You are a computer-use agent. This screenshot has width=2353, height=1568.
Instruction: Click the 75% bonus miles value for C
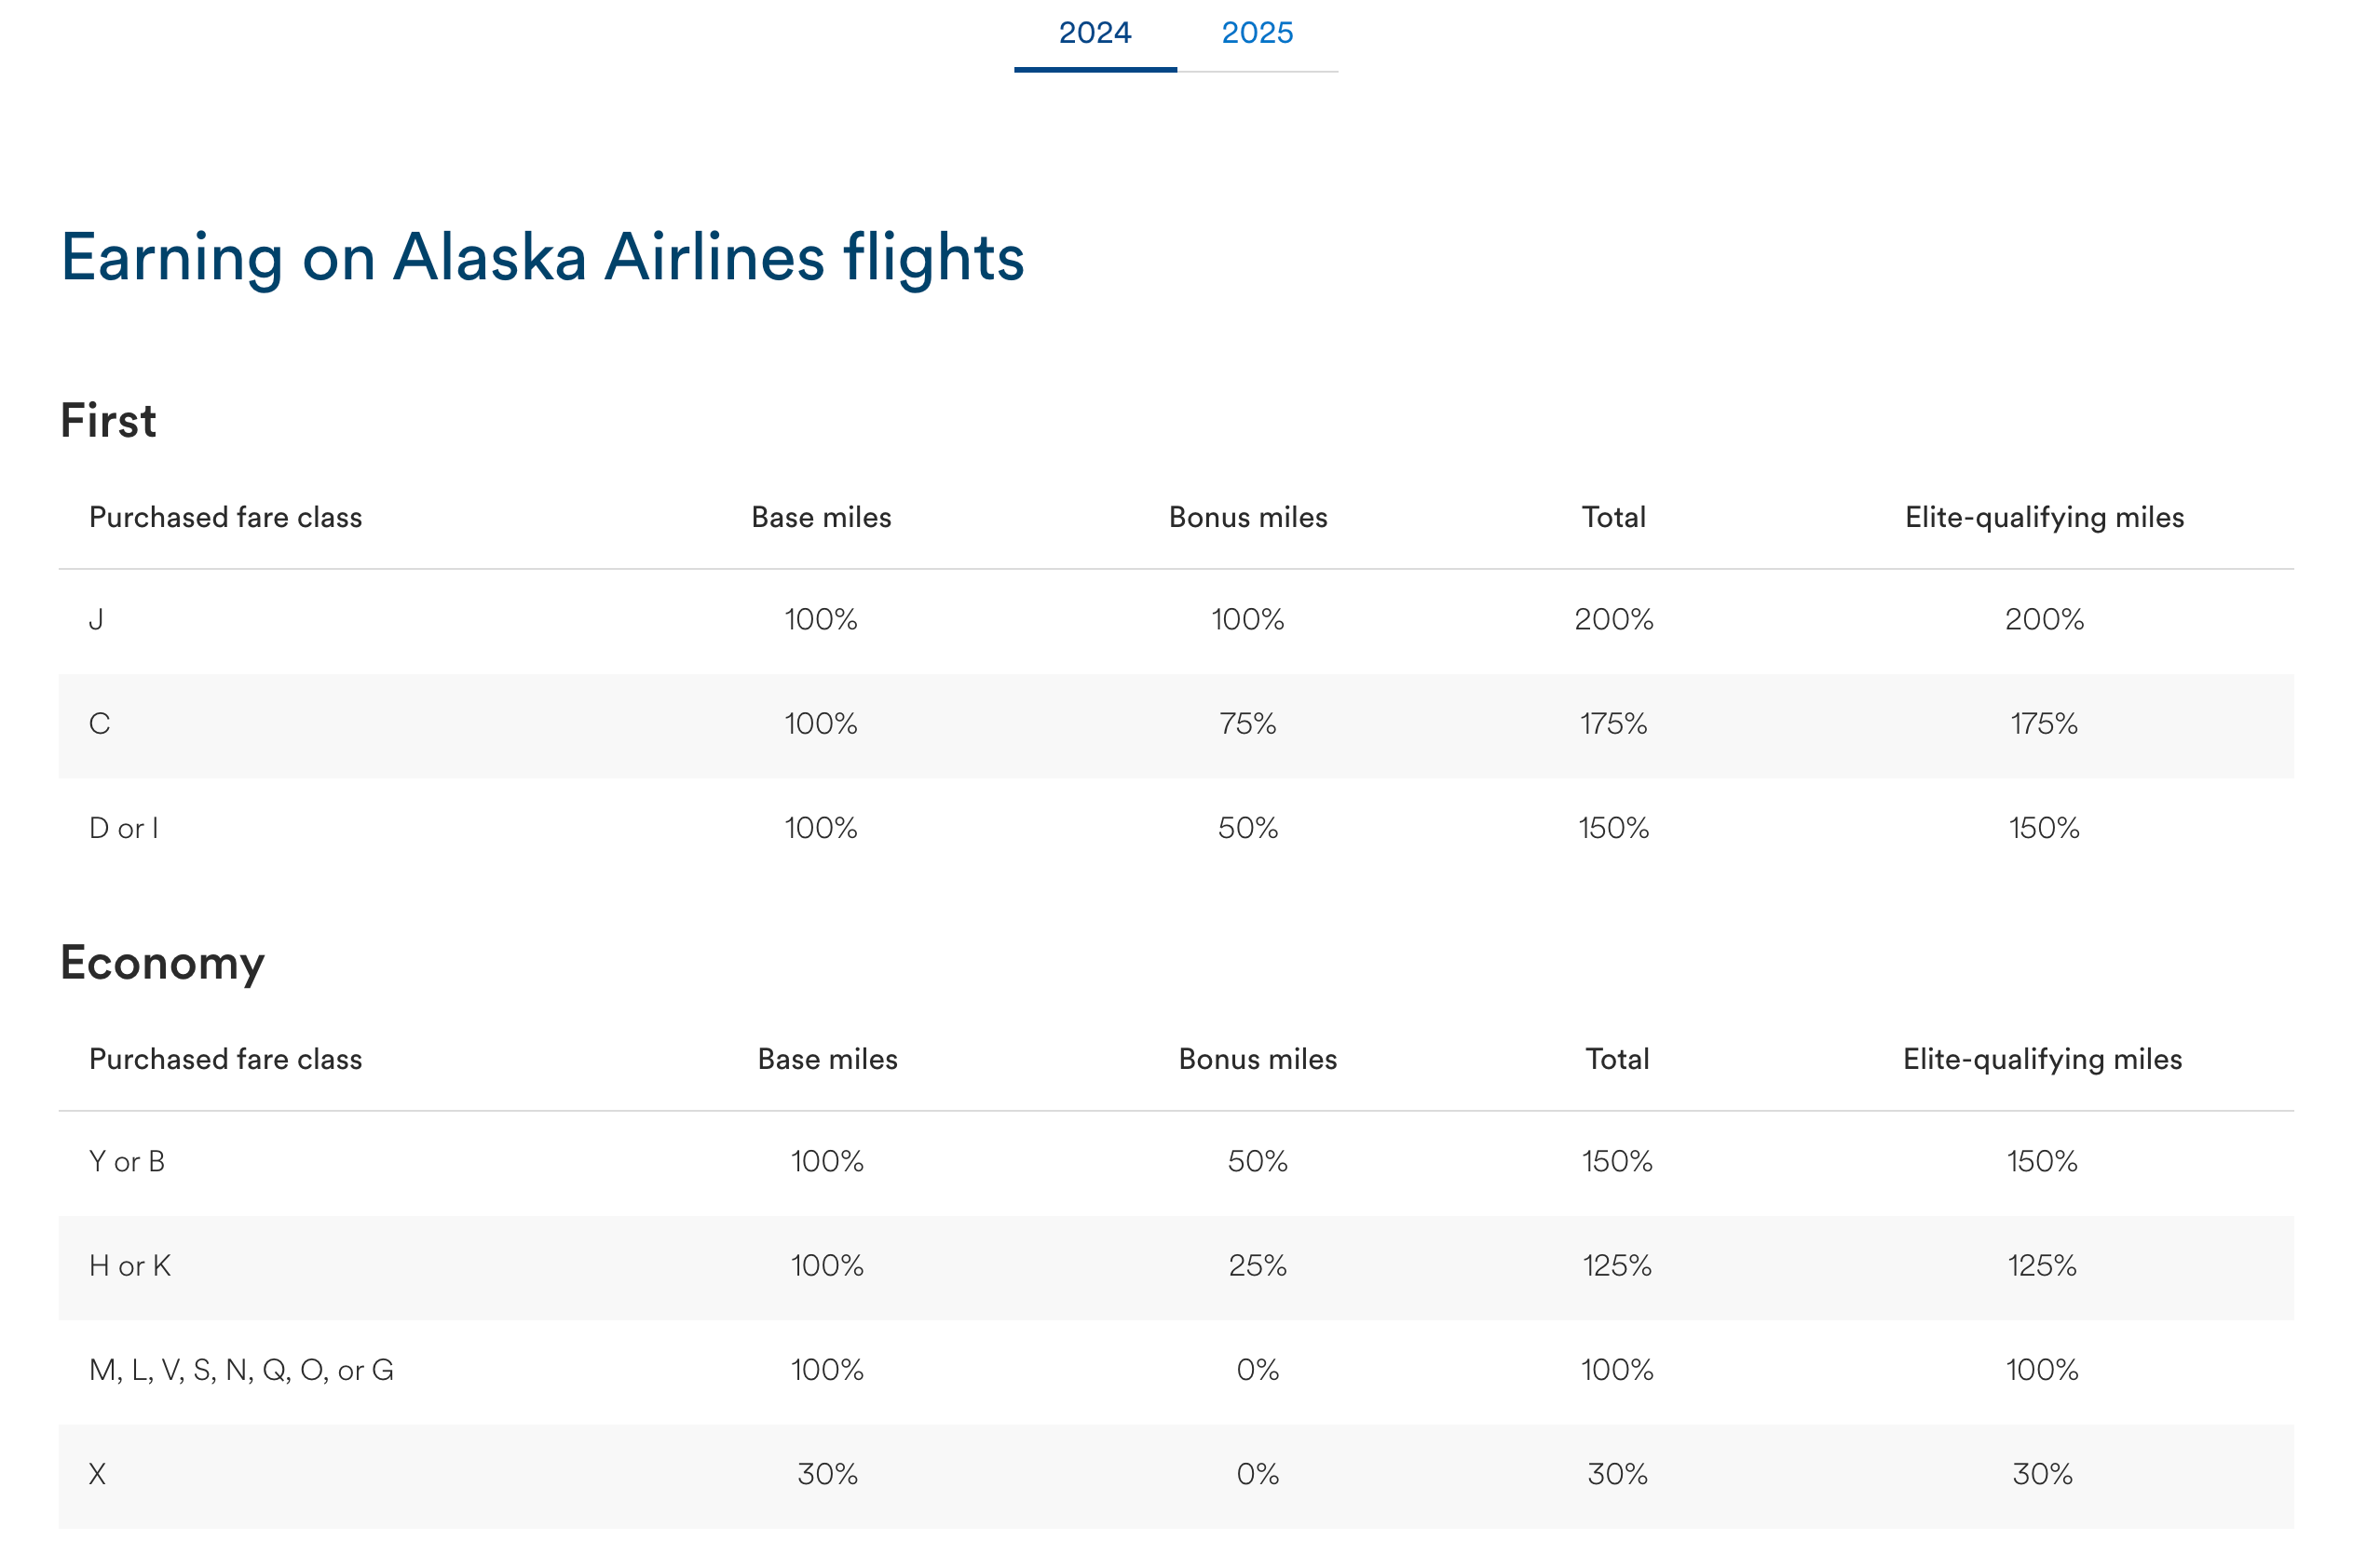[x=1247, y=724]
